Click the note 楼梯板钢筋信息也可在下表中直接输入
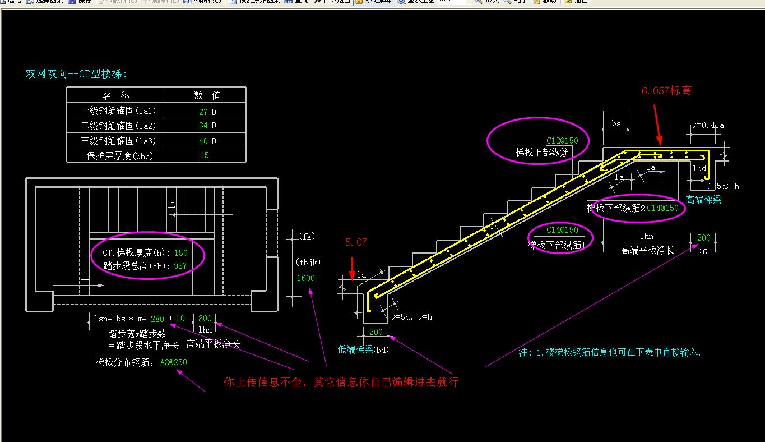The height and width of the screenshot is (442, 765). tap(623, 352)
